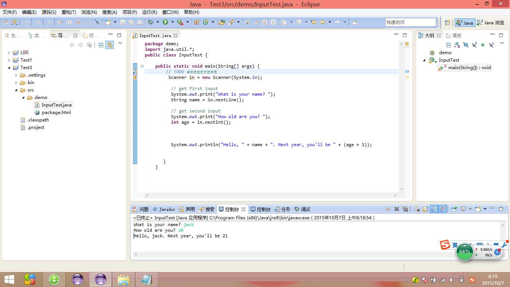This screenshot has width=510, height=287.
Task: Switch to the 问题 tab
Action: click(x=141, y=209)
